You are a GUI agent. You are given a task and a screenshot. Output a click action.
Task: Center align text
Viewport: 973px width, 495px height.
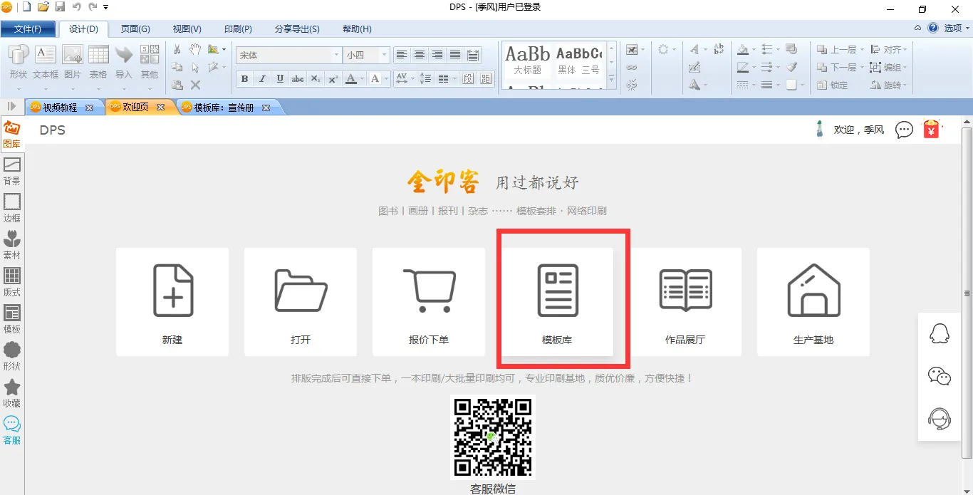(420, 55)
